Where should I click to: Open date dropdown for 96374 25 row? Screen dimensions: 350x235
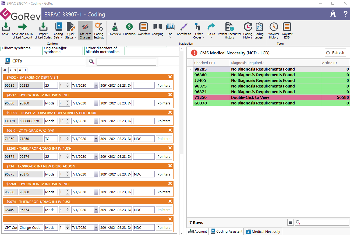[x=96, y=156]
